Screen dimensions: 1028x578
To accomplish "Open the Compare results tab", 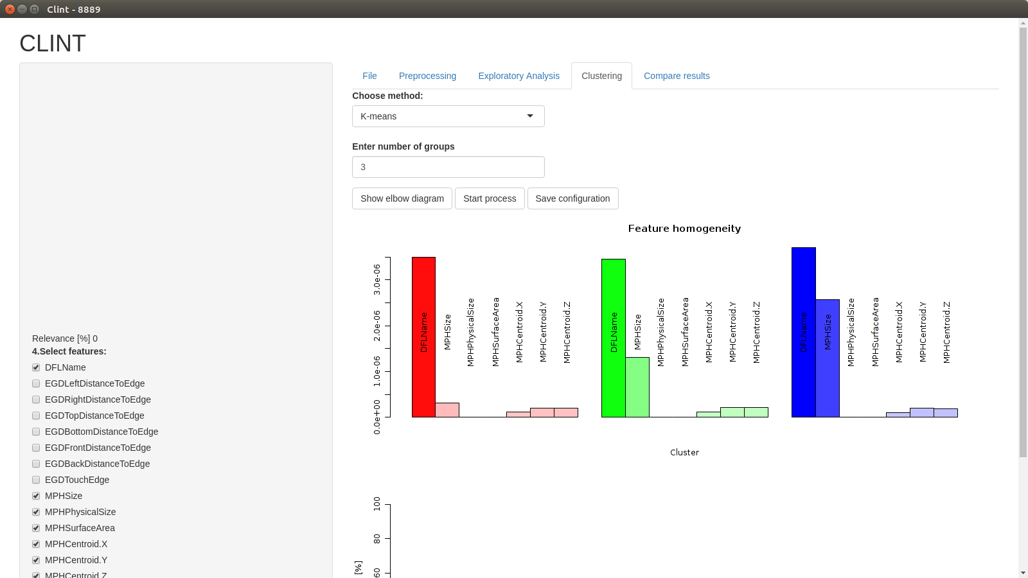I will (x=677, y=76).
